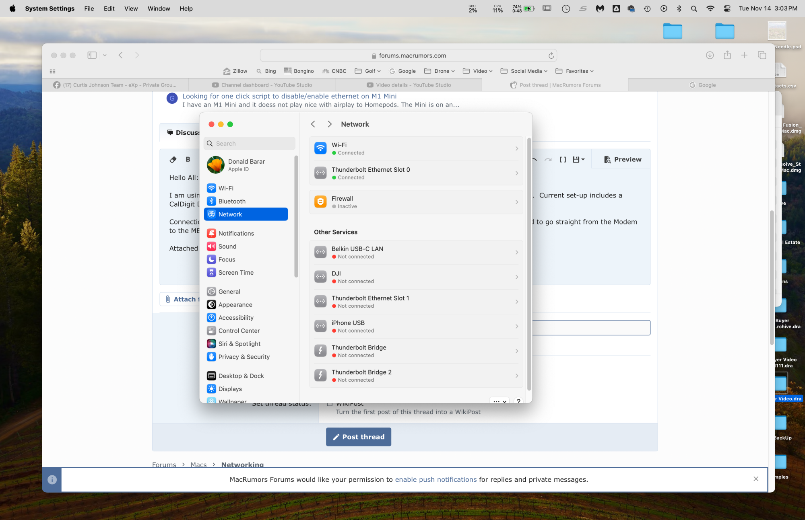Open Firewall settings row
The width and height of the screenshot is (805, 520).
point(416,202)
